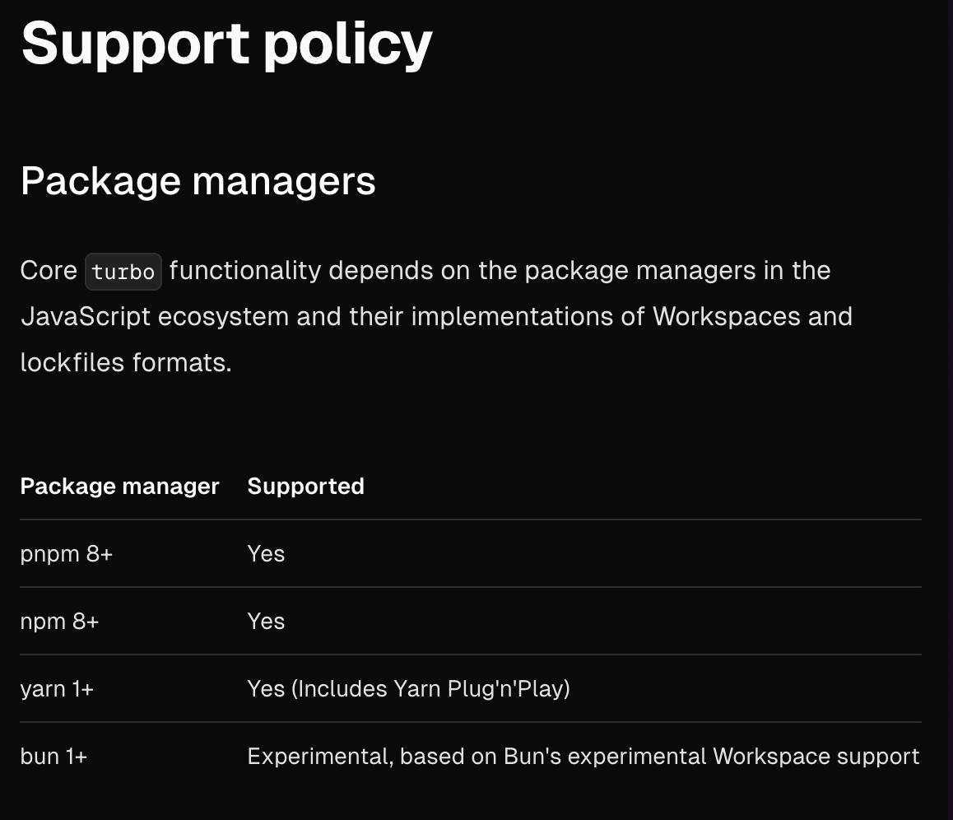Click the Support policy page heading
This screenshot has width=953, height=820.
[x=226, y=45]
